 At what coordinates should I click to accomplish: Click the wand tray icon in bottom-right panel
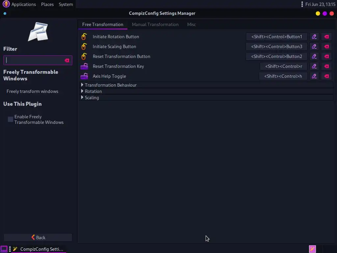pyautogui.click(x=312, y=249)
